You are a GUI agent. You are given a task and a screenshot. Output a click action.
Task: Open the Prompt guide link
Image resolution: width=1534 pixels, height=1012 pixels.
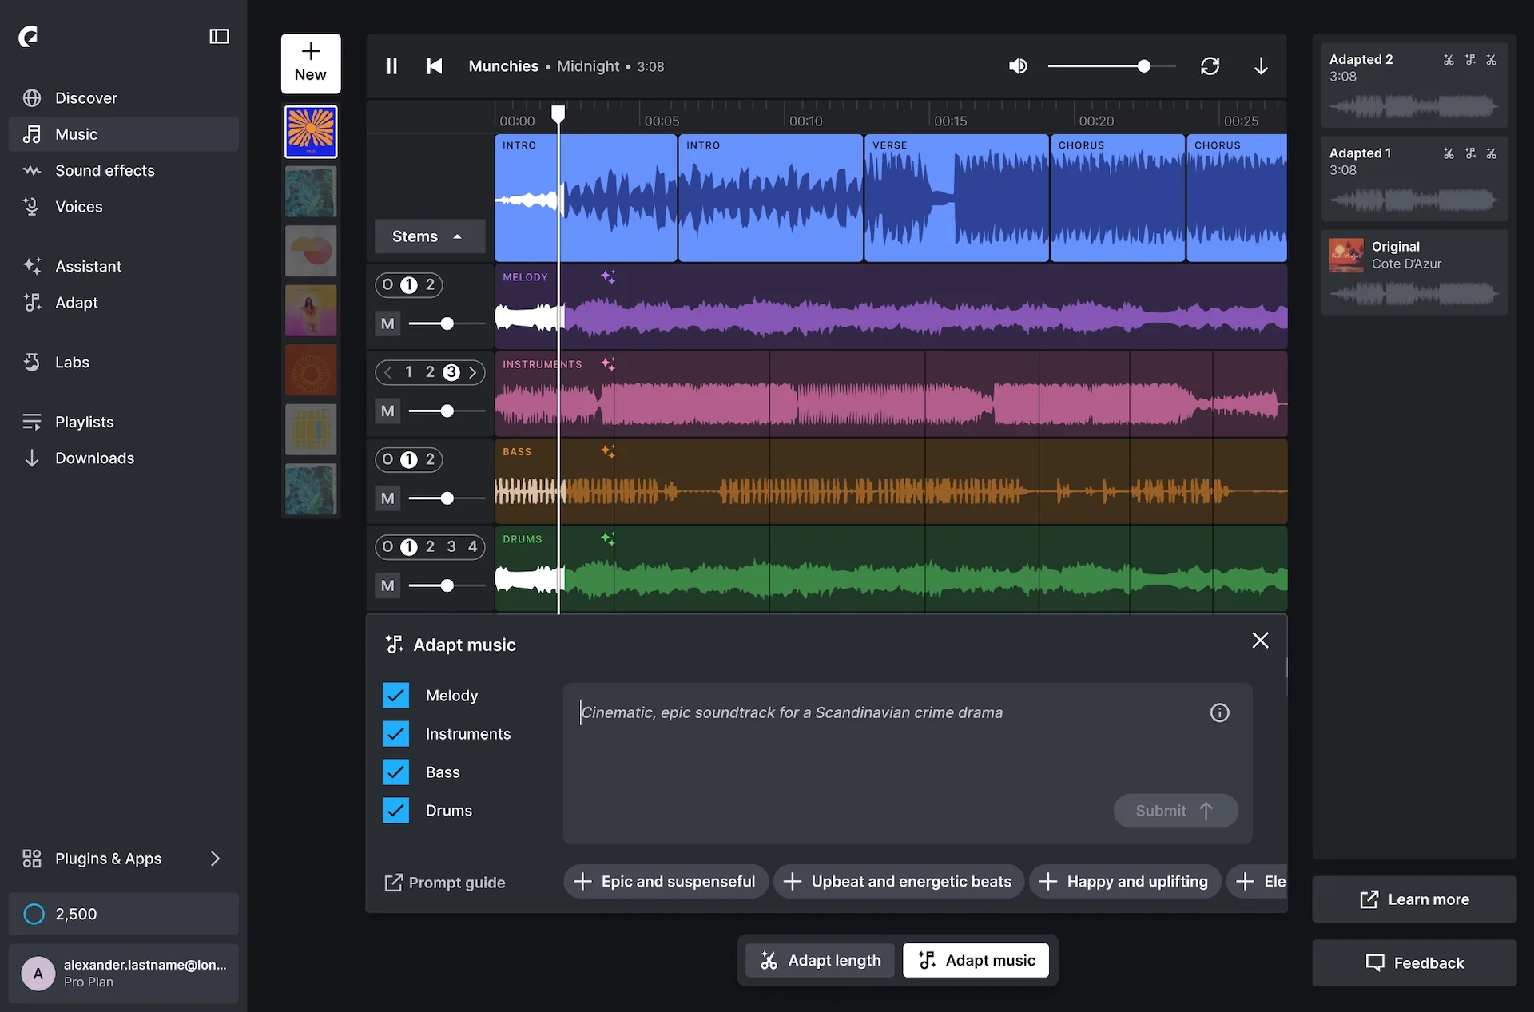(445, 883)
